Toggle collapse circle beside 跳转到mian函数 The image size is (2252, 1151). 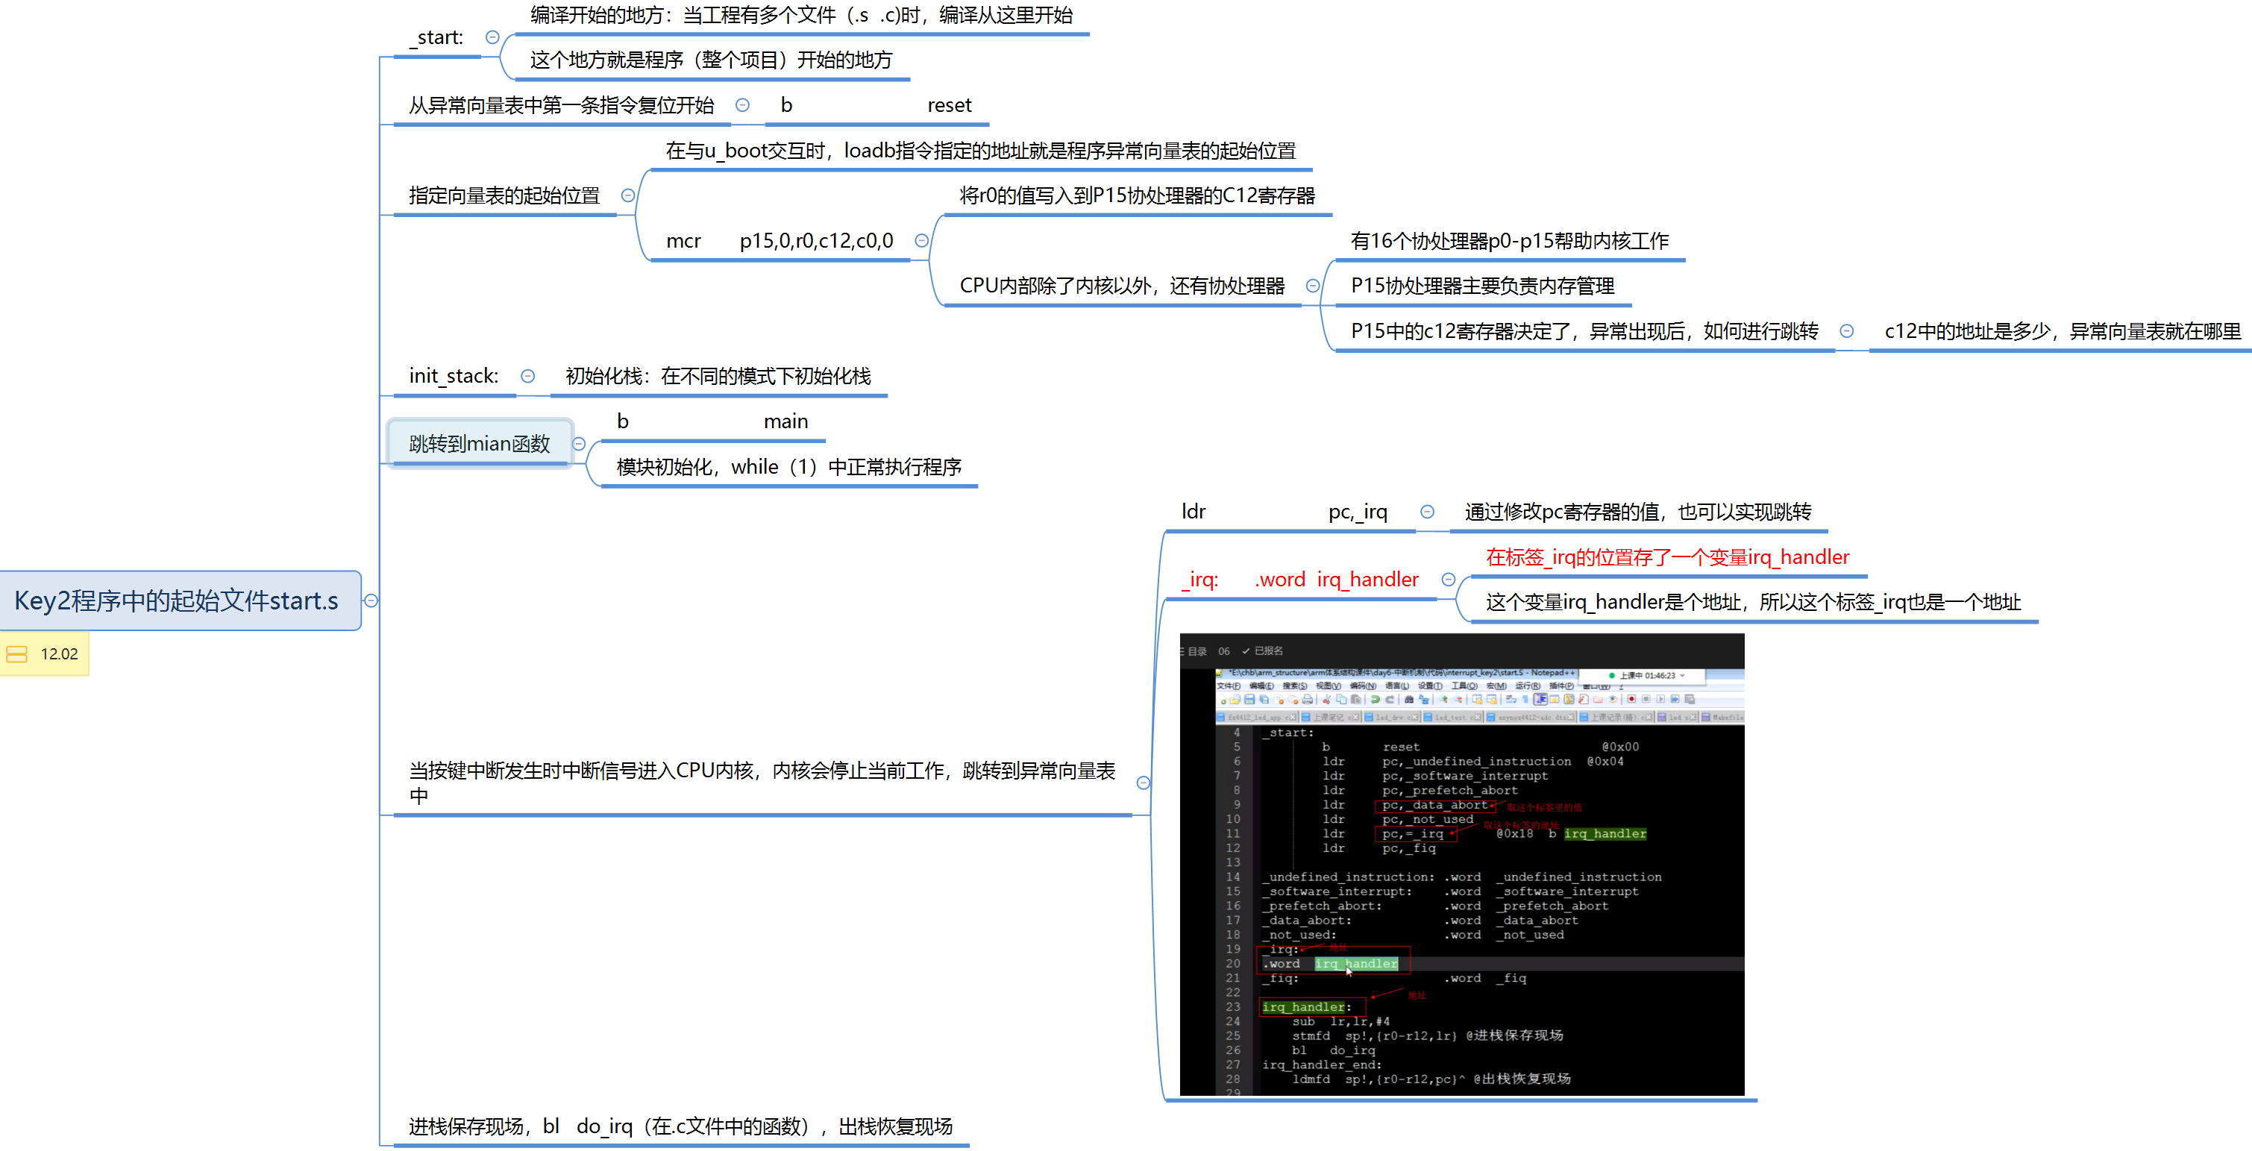(x=579, y=444)
